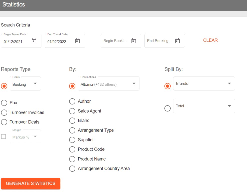Viewport: 247px width, 195px height.
Task: Click the Begin Travel Date field
Action: [16, 41]
